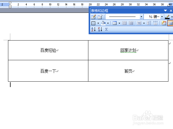Open Insert Table dropdown arrow

(119, 23)
